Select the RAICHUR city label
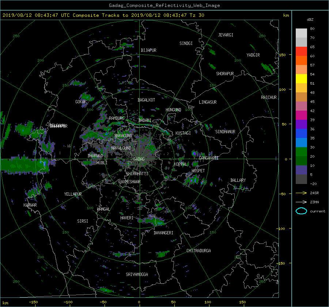329x307 pixels. [x=269, y=97]
